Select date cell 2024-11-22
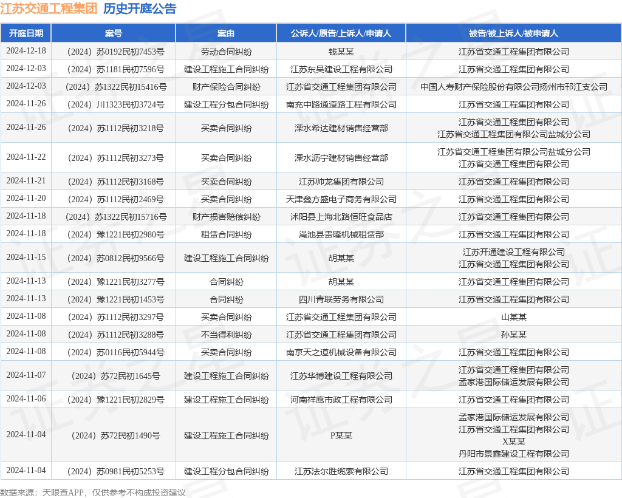The image size is (622, 498). coord(26,157)
